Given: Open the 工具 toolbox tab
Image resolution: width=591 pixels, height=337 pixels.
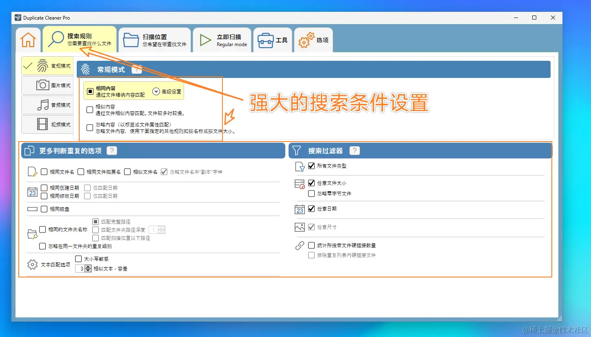Looking at the screenshot, I should click(273, 40).
